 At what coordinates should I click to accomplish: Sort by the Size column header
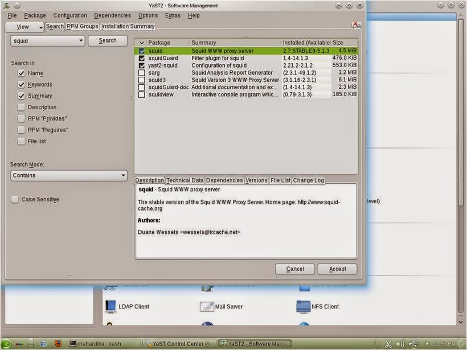tap(345, 43)
